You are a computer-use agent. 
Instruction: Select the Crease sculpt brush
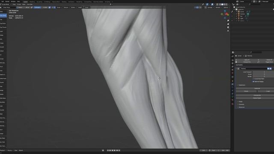click(3, 43)
